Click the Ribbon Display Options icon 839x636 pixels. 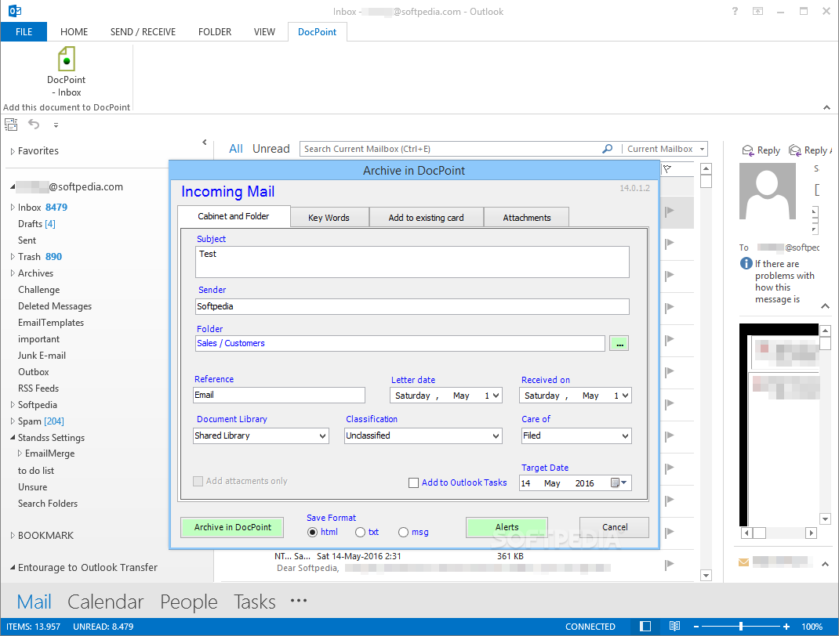pos(757,11)
